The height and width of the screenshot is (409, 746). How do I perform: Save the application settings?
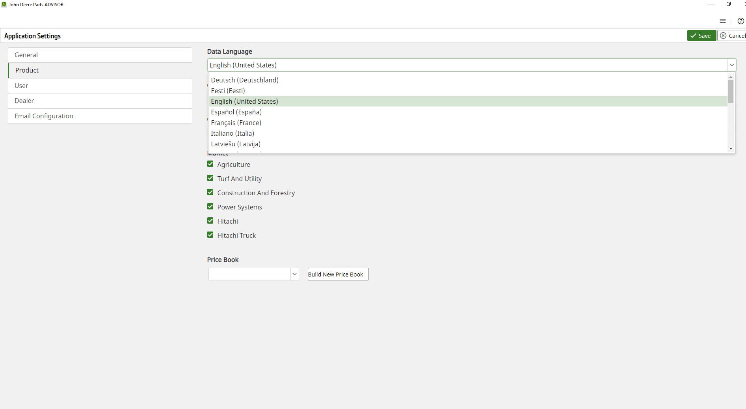[701, 35]
